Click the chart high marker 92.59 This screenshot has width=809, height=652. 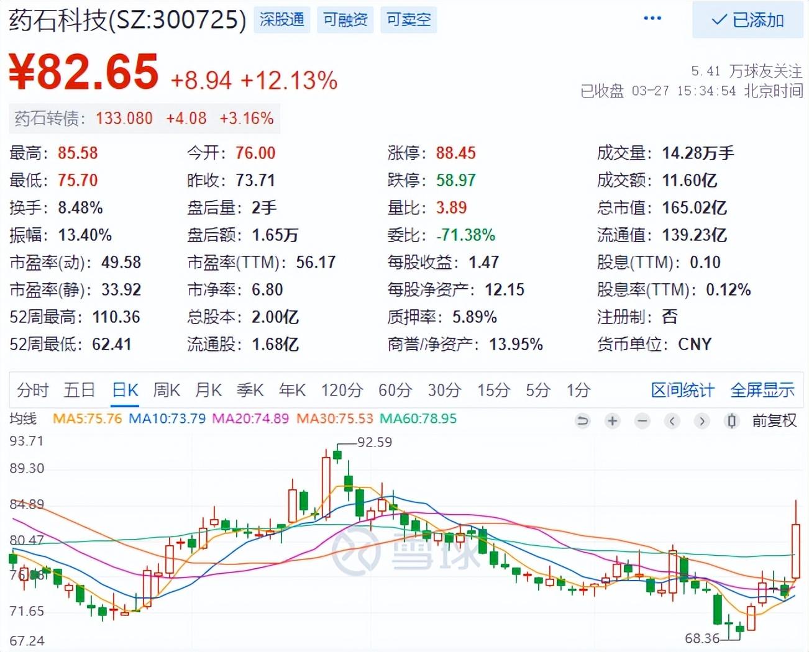[375, 442]
